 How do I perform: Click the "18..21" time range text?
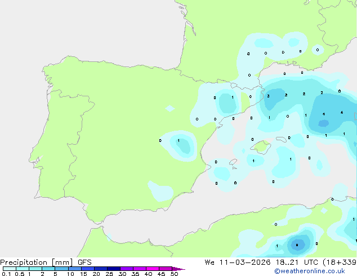point(287,262)
